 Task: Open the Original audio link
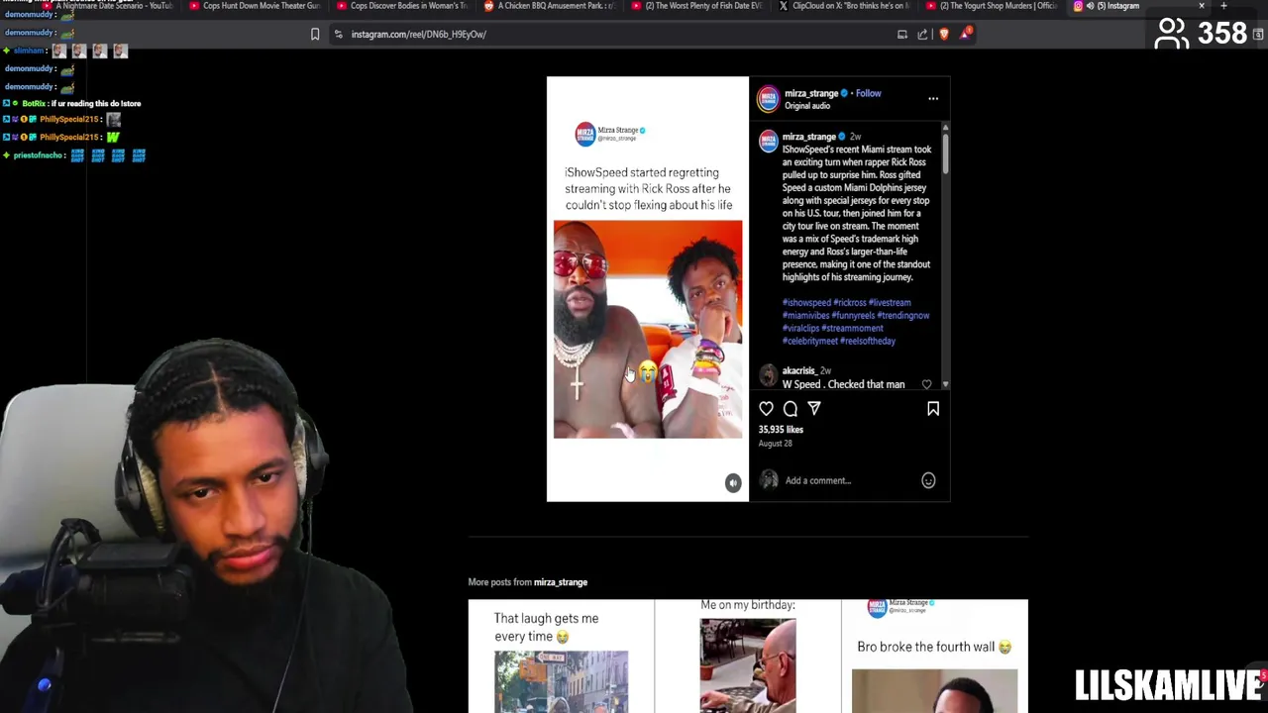(x=807, y=106)
